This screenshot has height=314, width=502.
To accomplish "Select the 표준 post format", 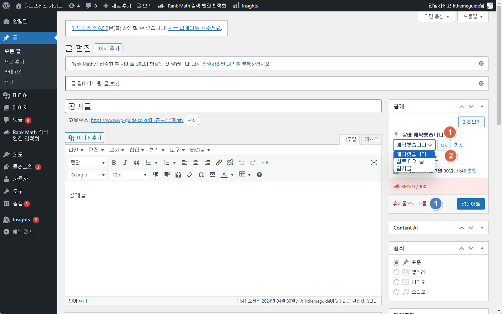I will point(396,263).
